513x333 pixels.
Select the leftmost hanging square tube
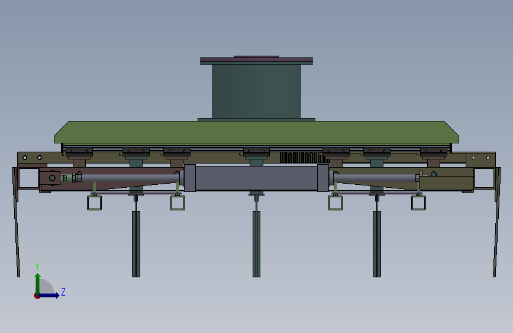94,203
